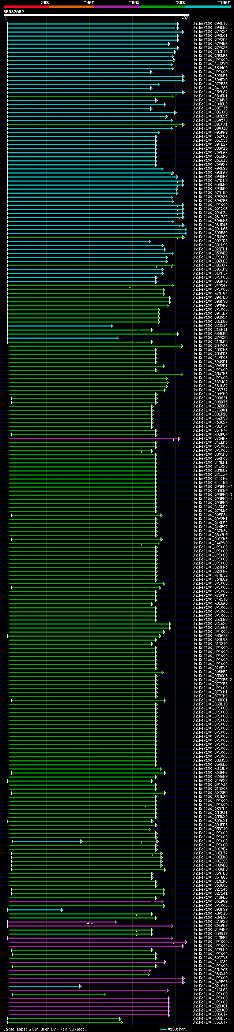Click the label UniRef100_Q53VE2
Image resolution: width=234 pixels, height=1032 pixels.
[x=210, y=253]
